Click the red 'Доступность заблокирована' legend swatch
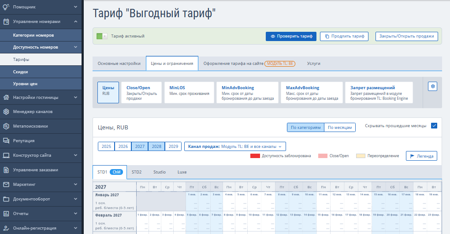450x234 pixels. tap(255, 156)
